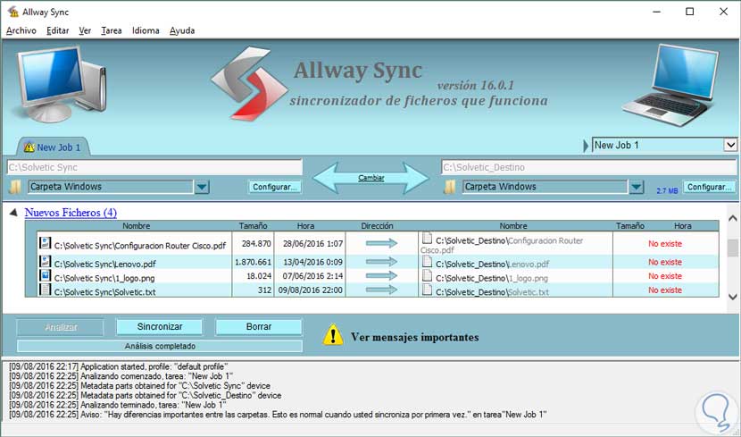
Task: Click blank file icon of Solvetic_Destino\Lenovo.pdf
Action: [428, 262]
